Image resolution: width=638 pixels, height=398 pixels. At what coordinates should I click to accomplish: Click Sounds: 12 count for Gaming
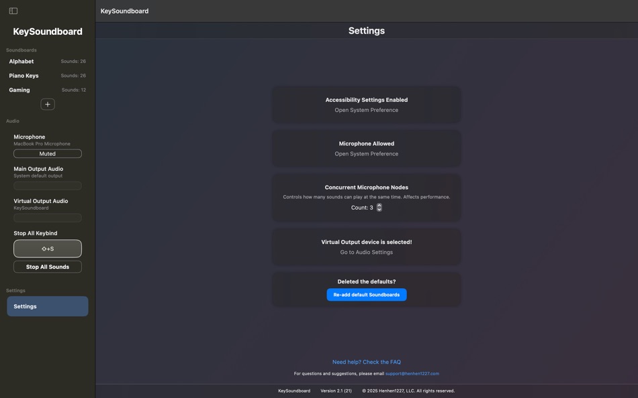(74, 90)
